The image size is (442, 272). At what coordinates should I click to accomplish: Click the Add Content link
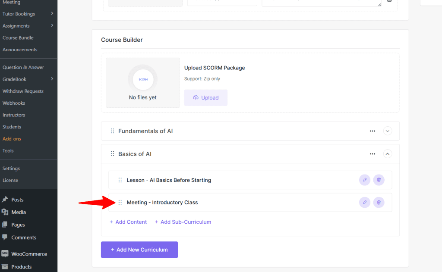[x=128, y=222]
